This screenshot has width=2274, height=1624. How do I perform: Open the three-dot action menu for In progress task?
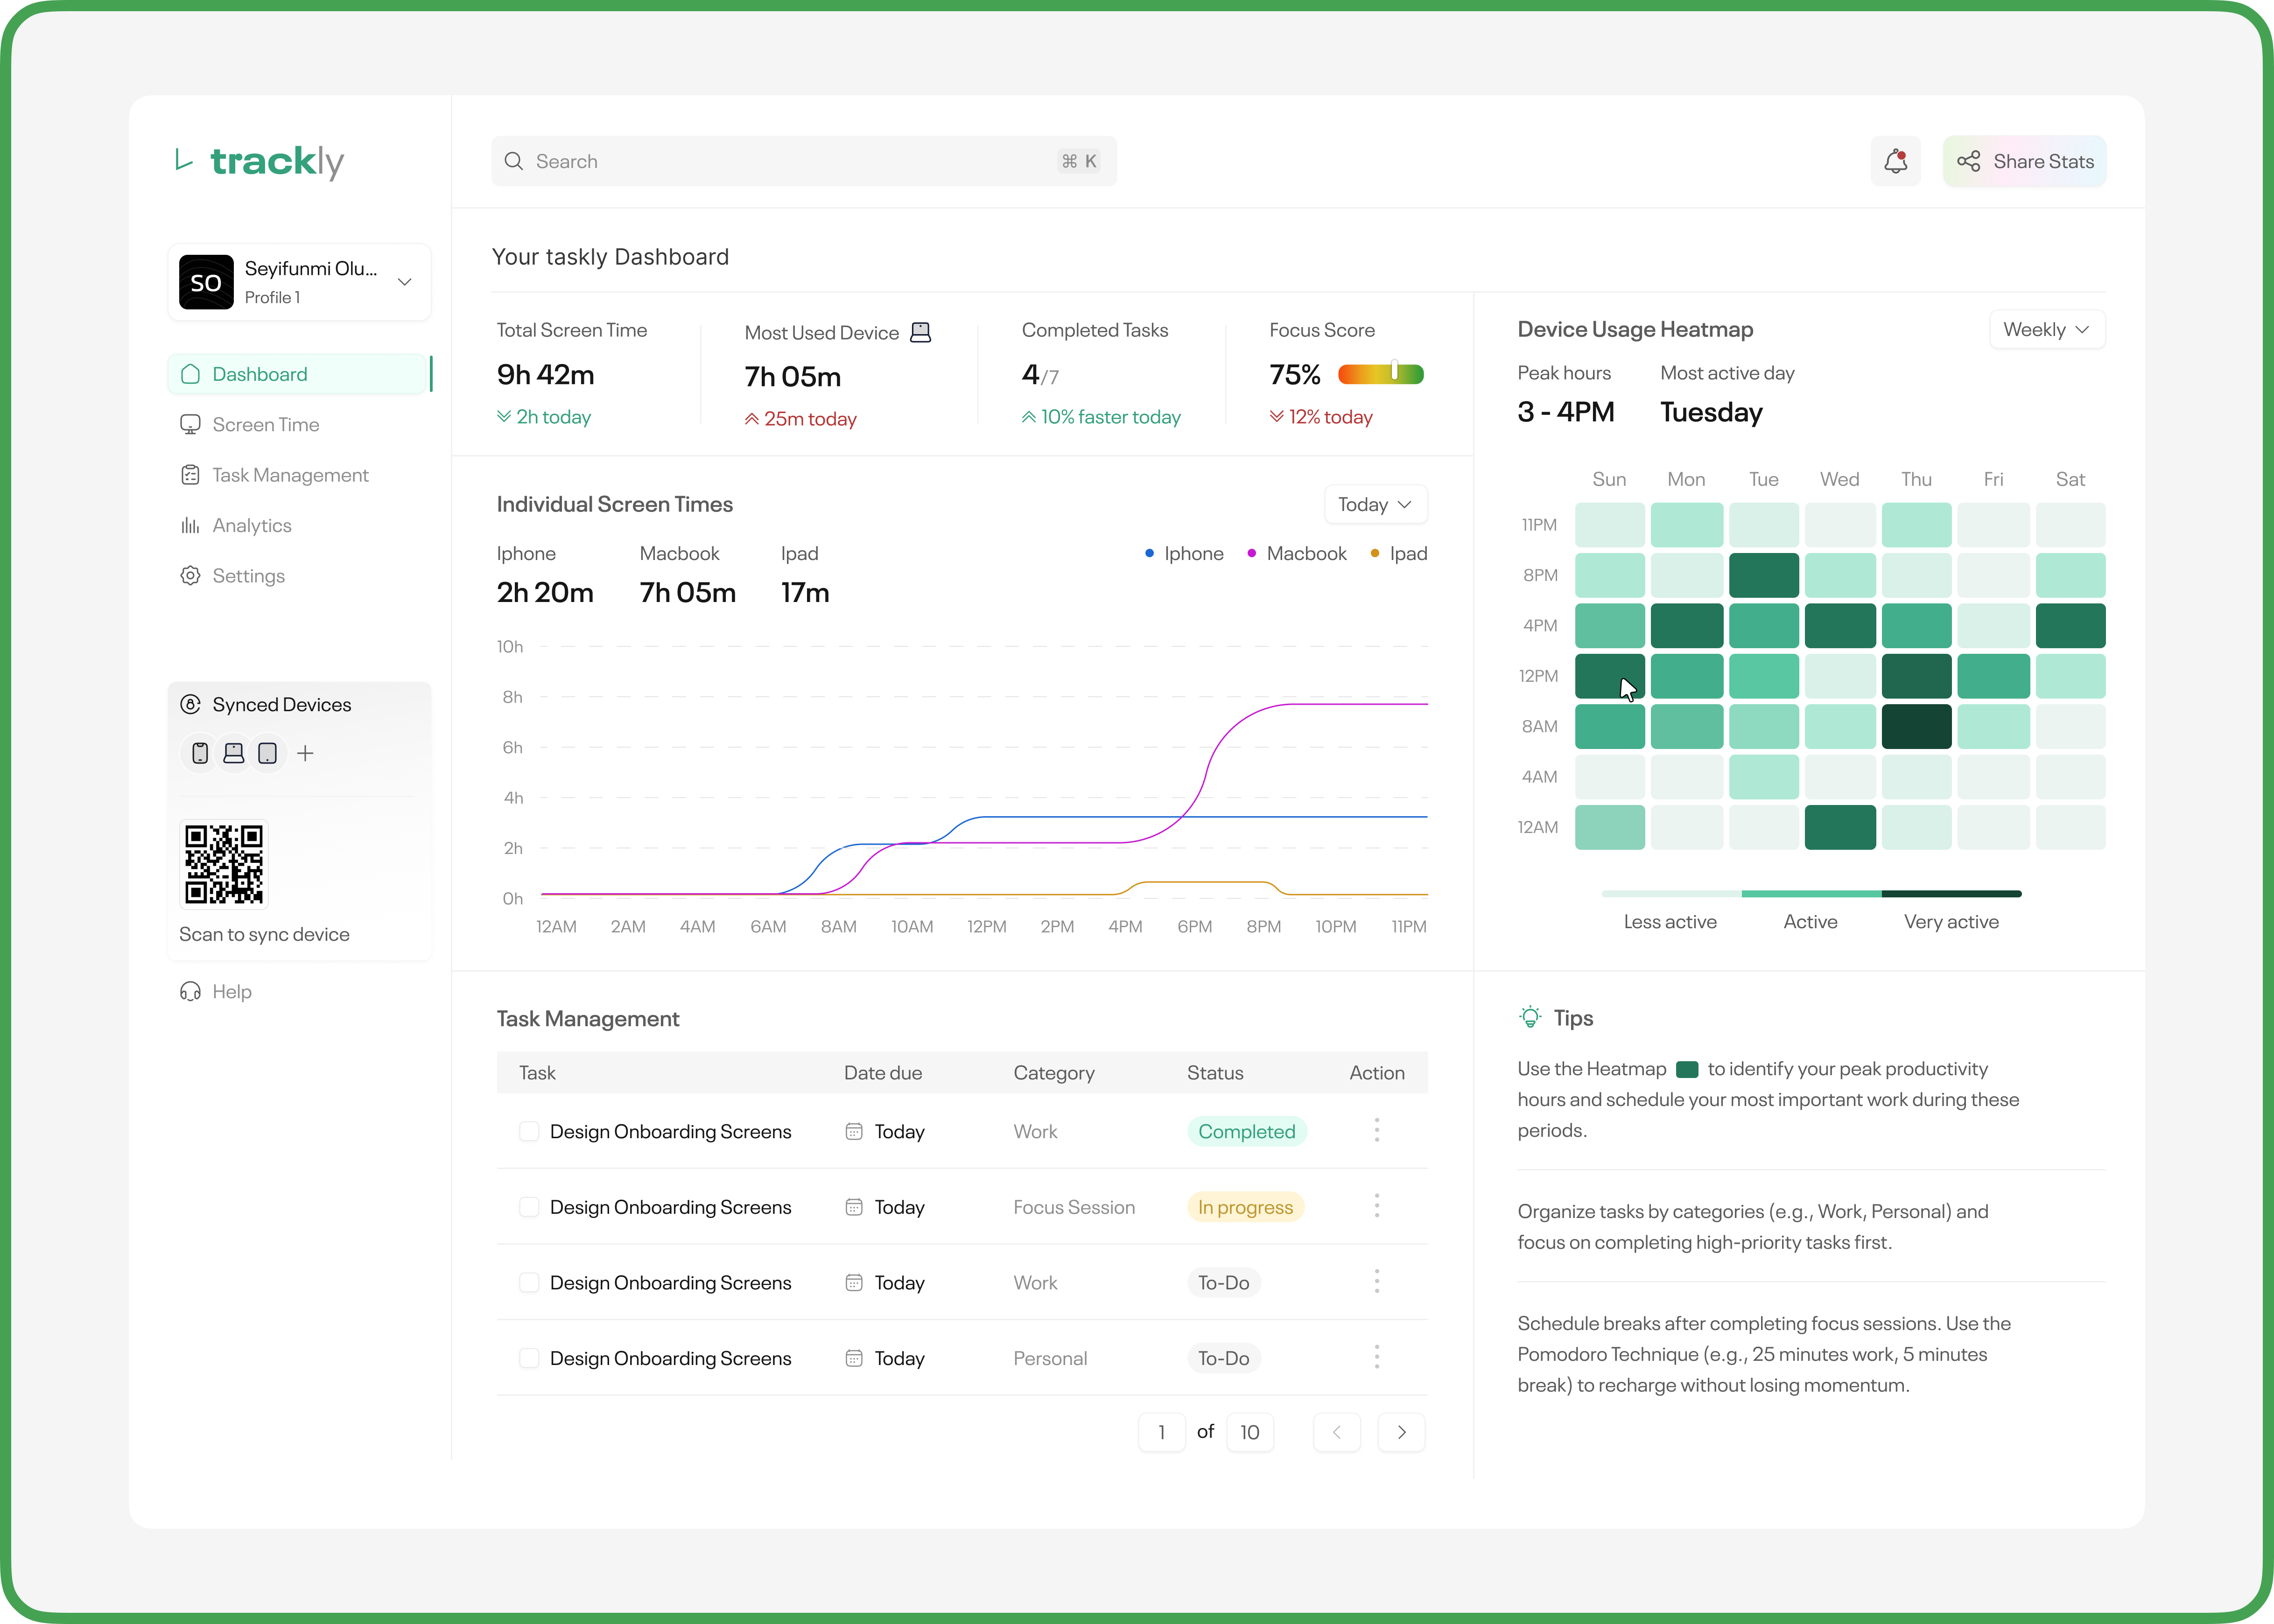[1376, 1206]
